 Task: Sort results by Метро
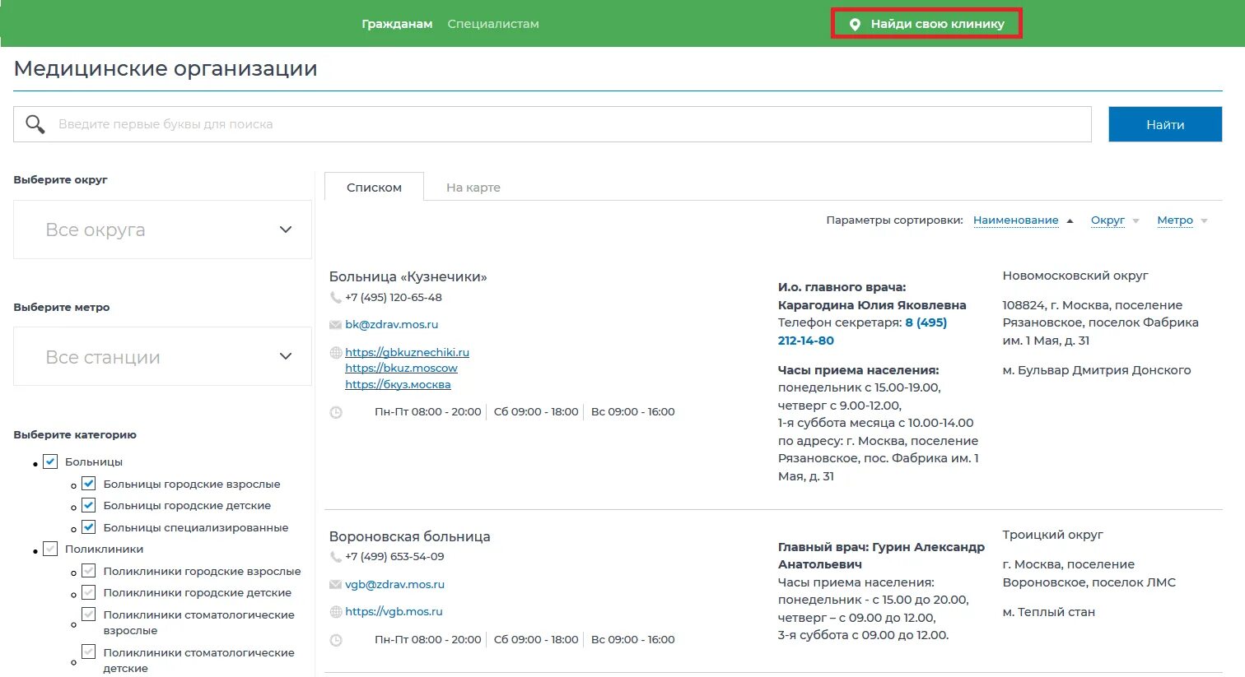point(1175,220)
